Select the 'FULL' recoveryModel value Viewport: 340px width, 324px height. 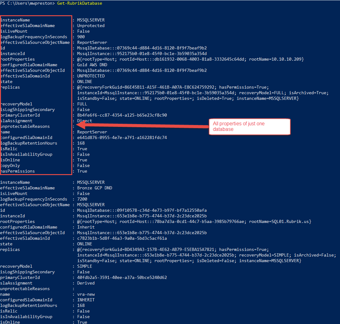tap(82, 104)
